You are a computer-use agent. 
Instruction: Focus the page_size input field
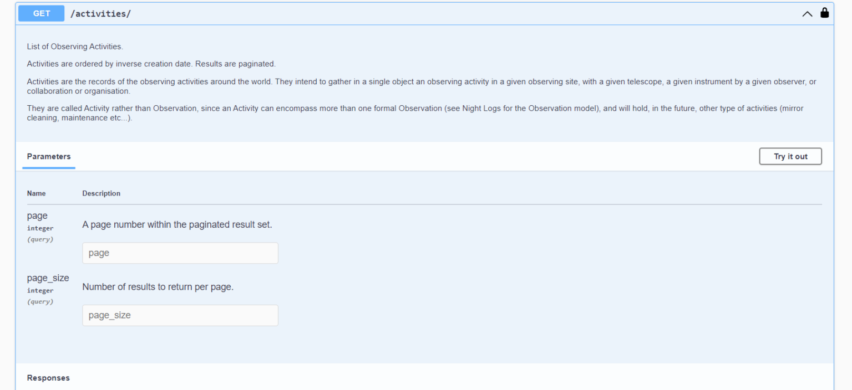180,315
